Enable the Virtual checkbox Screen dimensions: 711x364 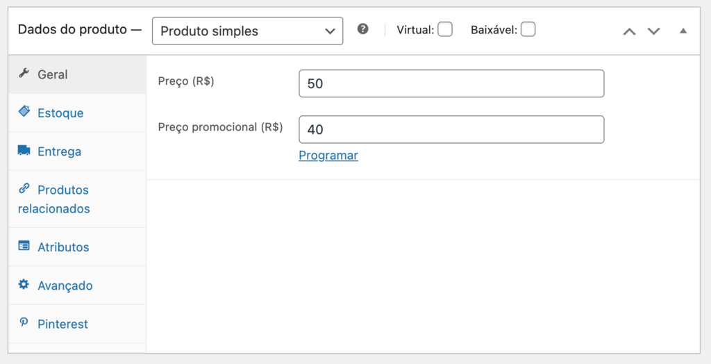coord(445,29)
